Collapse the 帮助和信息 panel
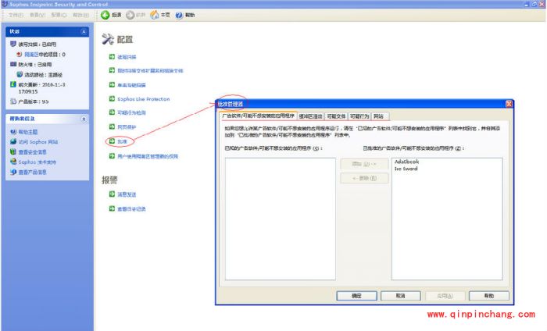Screen dimensions: 547x331 point(84,119)
